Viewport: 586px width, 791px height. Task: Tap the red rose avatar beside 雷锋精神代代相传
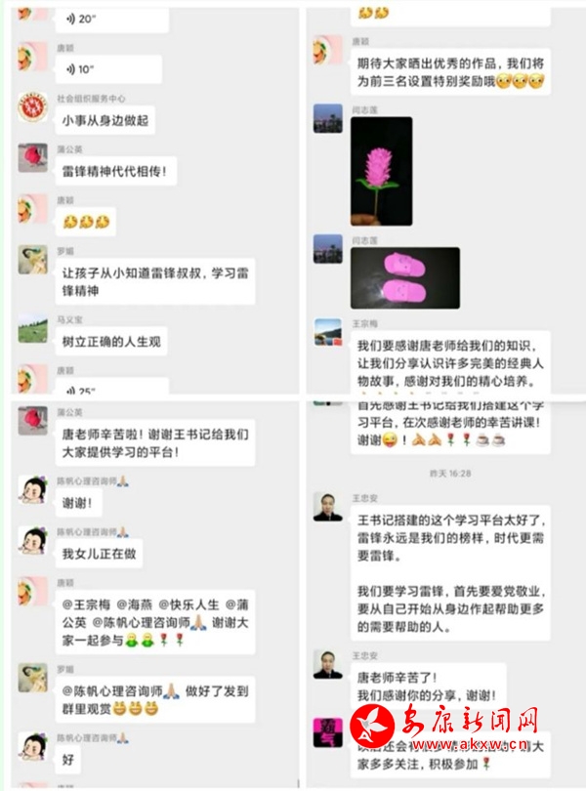(x=33, y=158)
